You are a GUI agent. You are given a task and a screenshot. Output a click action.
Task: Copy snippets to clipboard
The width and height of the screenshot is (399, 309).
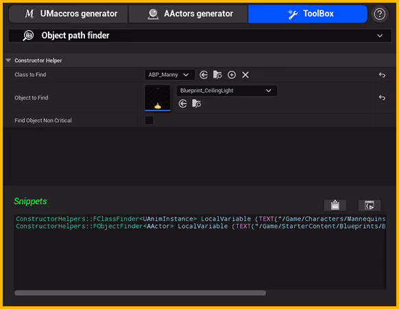click(335, 205)
